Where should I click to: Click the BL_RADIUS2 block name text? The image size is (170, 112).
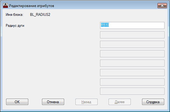pos(40,15)
